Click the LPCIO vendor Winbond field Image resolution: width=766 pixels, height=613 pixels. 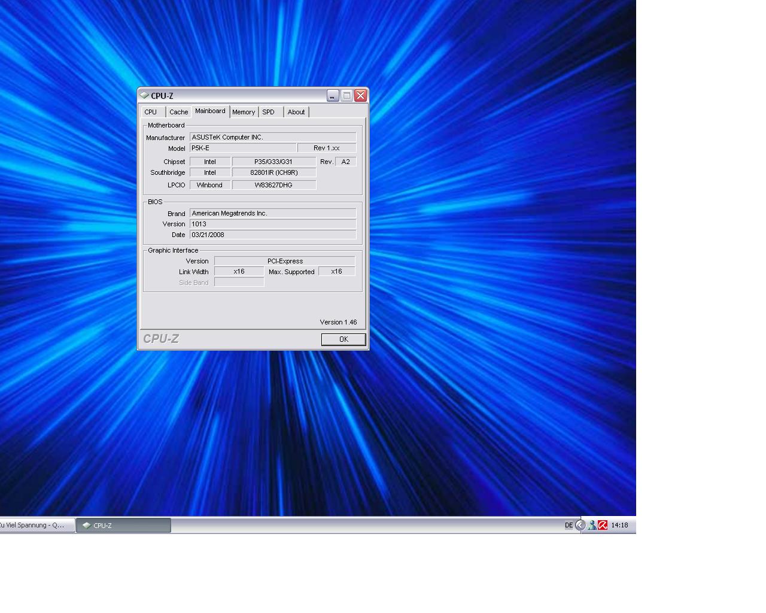tap(210, 185)
